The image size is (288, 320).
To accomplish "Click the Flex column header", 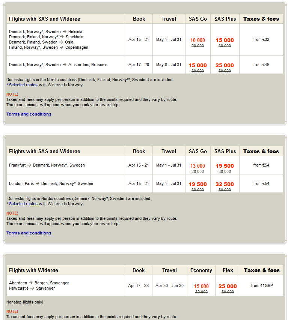I will tap(228, 270).
